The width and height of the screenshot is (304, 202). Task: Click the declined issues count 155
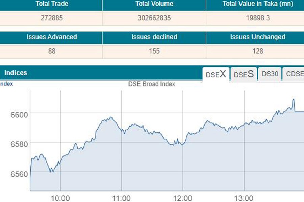[154, 51]
